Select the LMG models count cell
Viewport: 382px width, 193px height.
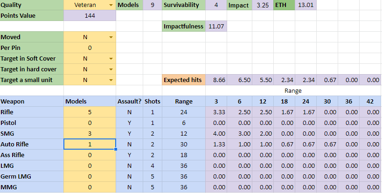(89, 165)
